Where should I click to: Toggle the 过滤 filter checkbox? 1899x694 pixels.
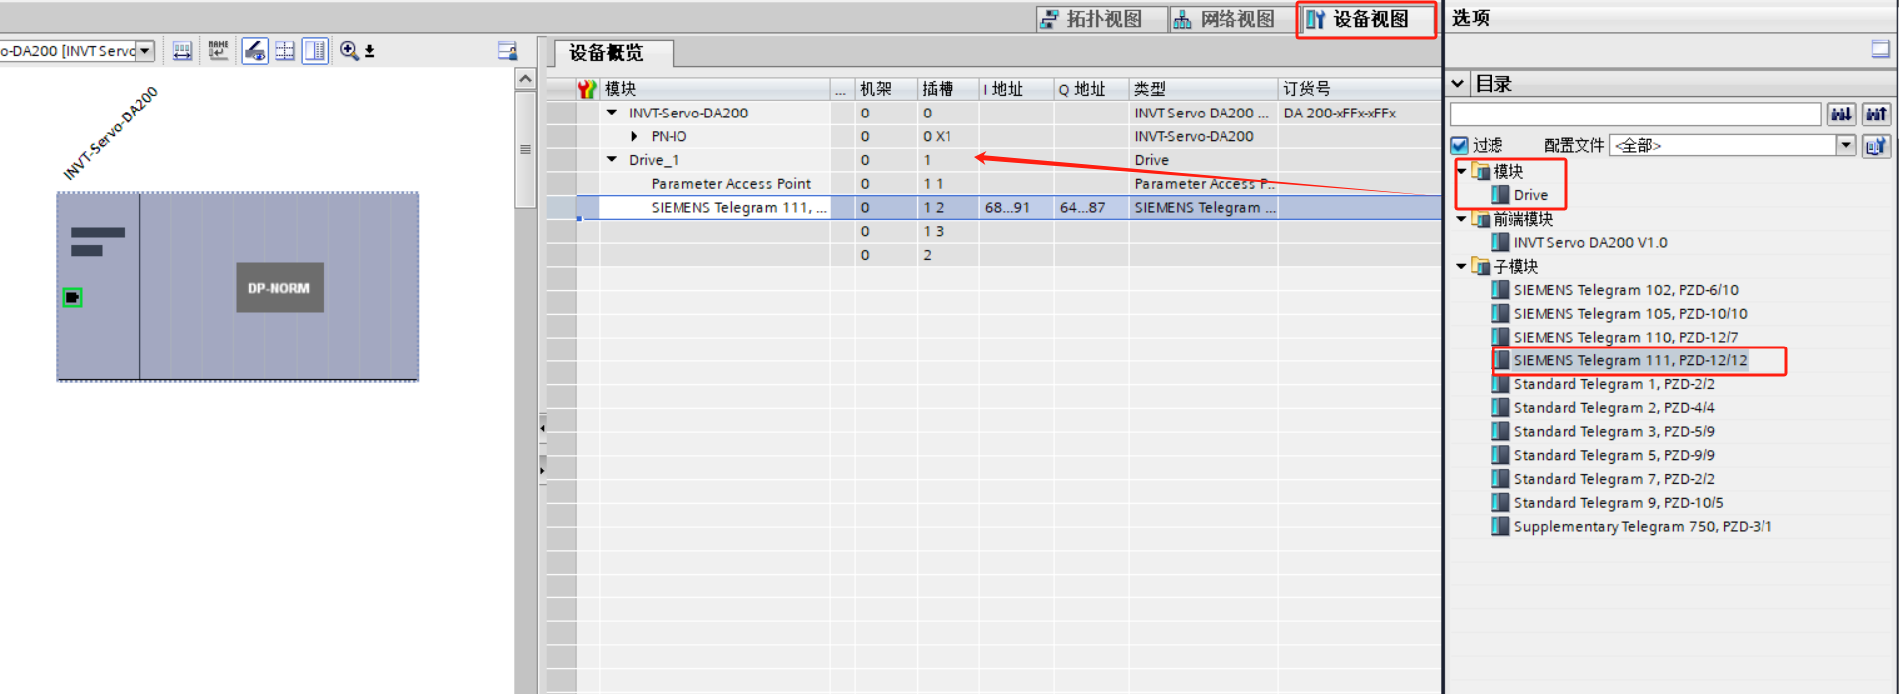1460,145
